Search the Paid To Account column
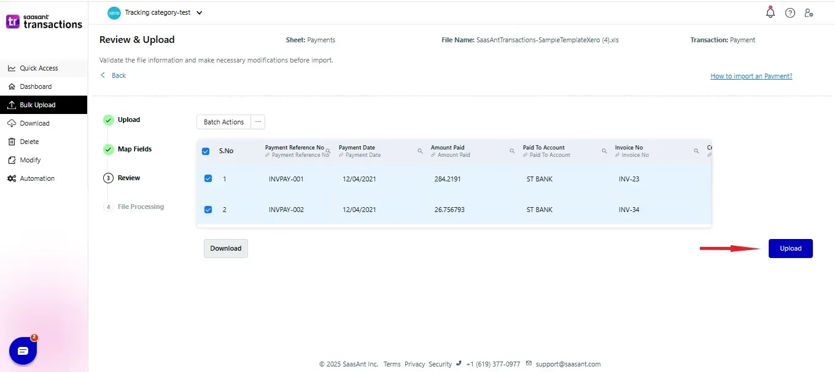Viewport: 835px width, 372px height. pos(604,151)
